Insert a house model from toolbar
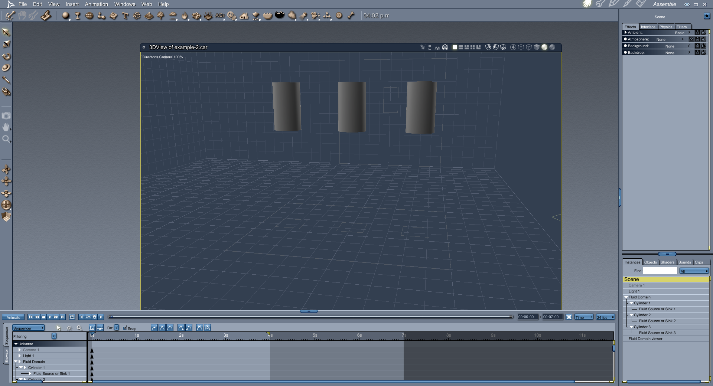The height and width of the screenshot is (386, 713). [244, 16]
